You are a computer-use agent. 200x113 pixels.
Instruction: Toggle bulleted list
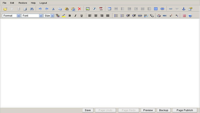[x=116, y=16]
